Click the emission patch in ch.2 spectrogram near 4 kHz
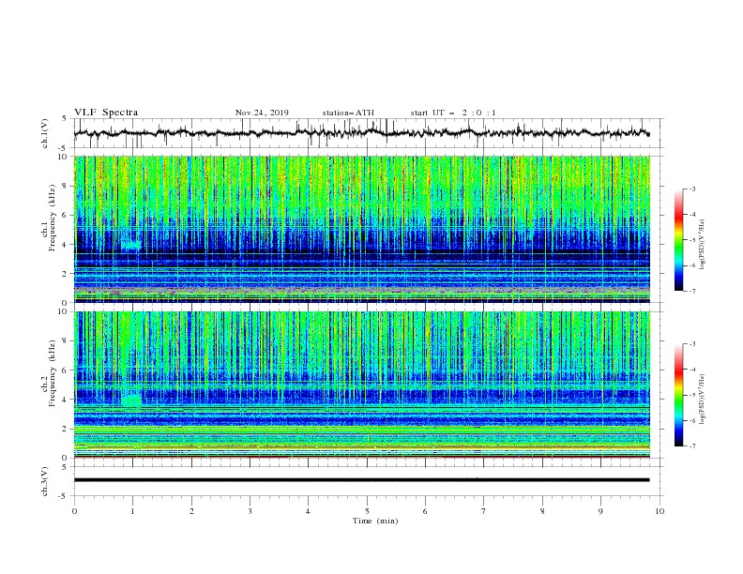743x574 pixels. (131, 400)
